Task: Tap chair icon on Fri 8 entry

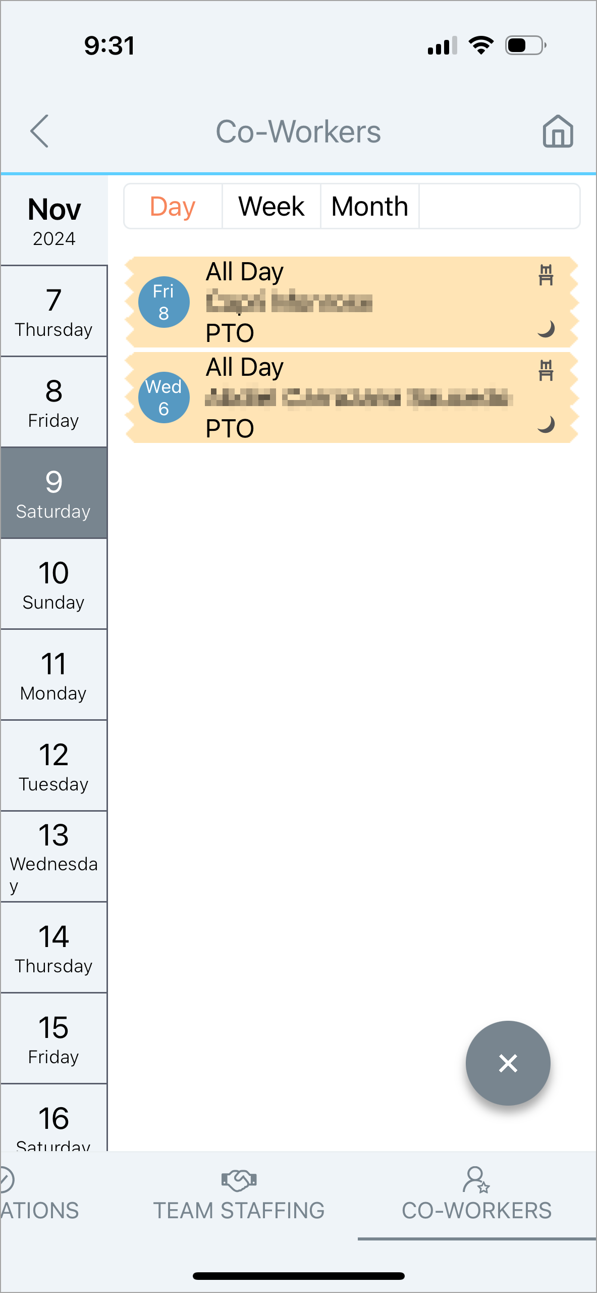Action: click(546, 275)
